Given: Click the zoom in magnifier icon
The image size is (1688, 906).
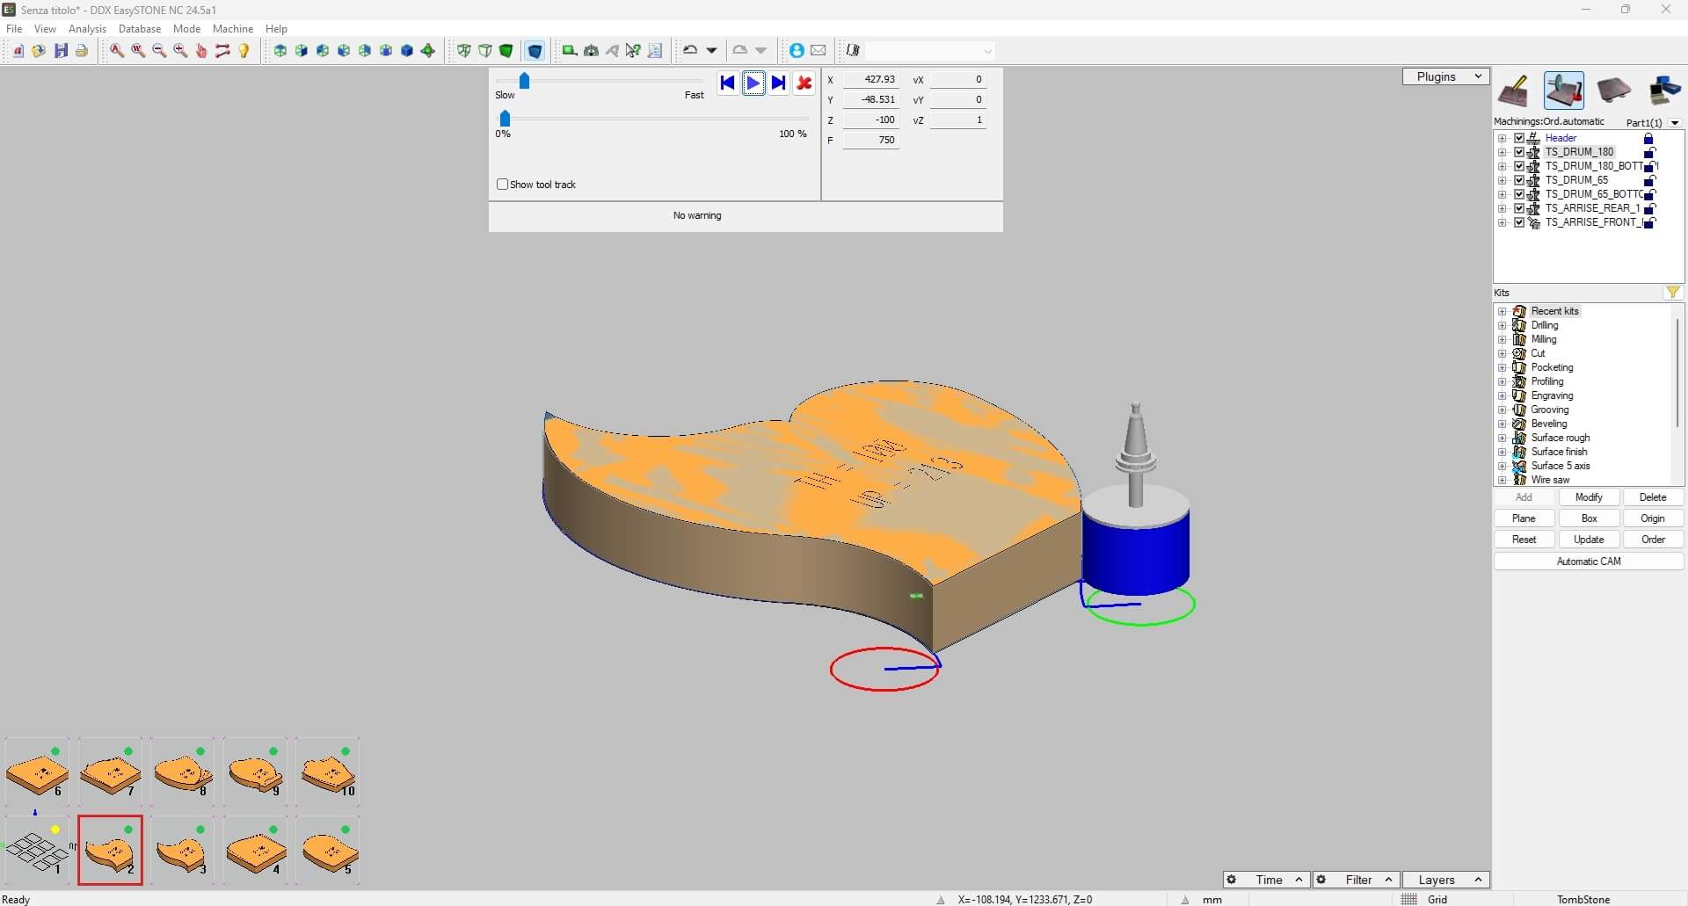Looking at the screenshot, I should pos(180,51).
